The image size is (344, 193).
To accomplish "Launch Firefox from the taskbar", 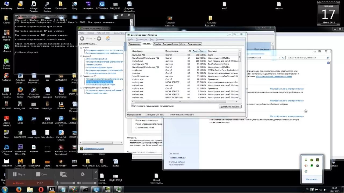I will pos(19,189).
